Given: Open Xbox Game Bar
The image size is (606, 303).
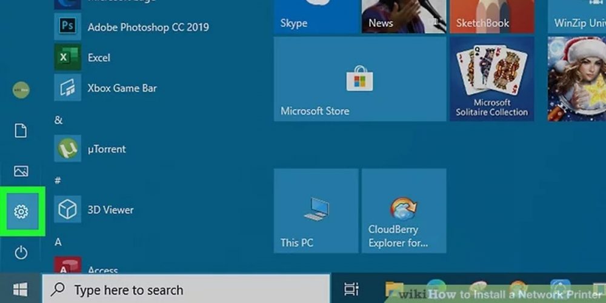Looking at the screenshot, I should (x=121, y=88).
